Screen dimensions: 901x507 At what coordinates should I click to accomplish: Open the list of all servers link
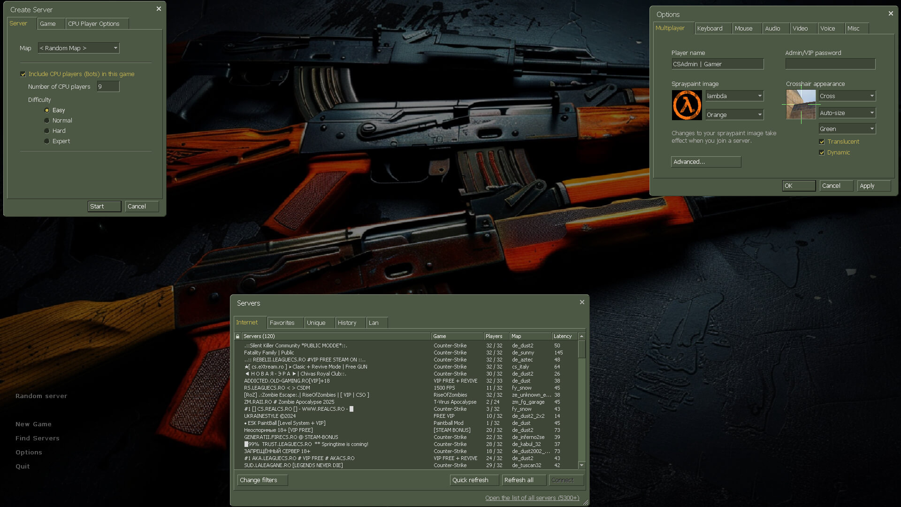[532, 498]
